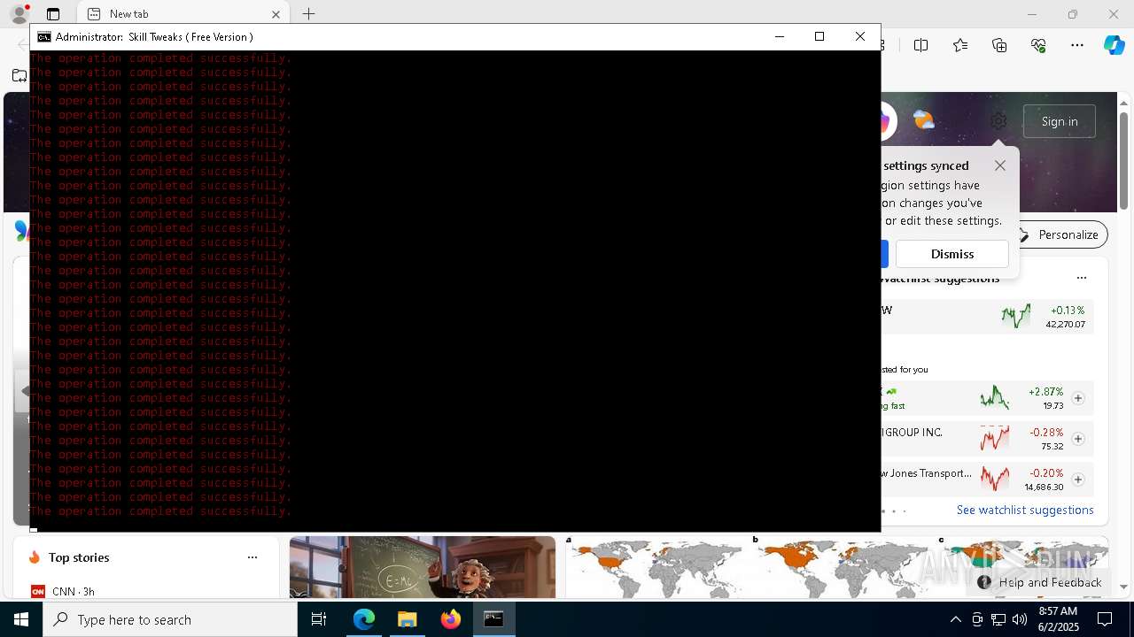
Task: Open Skill Tweaks console window system menu icon
Action: tap(43, 36)
